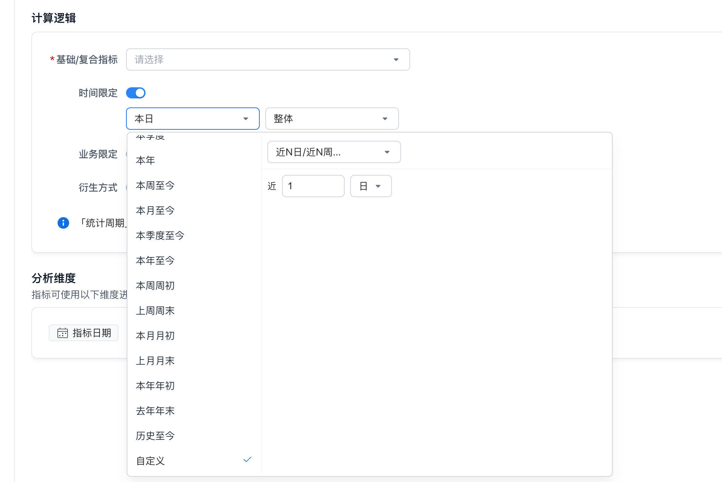Select 本周至今 option
The height and width of the screenshot is (482, 722).
(155, 185)
